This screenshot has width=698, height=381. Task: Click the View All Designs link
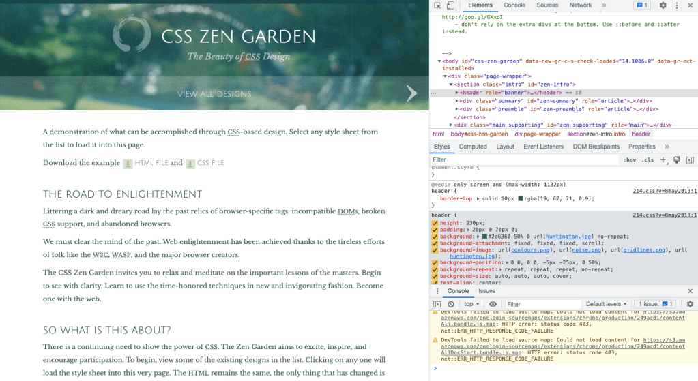click(214, 94)
